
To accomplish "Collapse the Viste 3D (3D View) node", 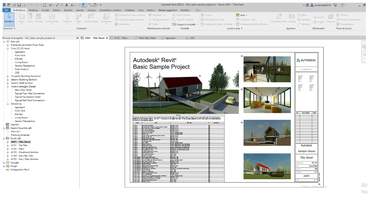I will 8,48.
